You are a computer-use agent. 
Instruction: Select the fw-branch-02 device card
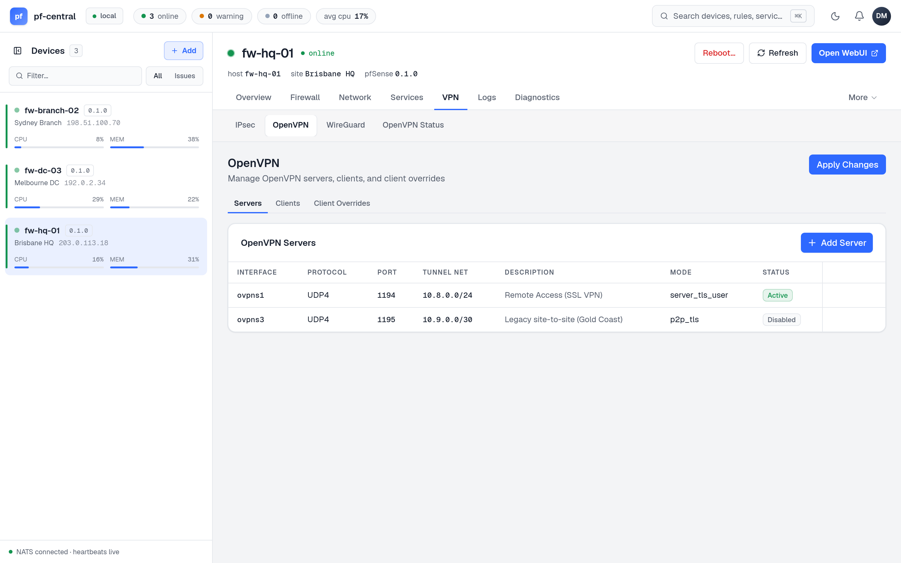pyautogui.click(x=106, y=127)
